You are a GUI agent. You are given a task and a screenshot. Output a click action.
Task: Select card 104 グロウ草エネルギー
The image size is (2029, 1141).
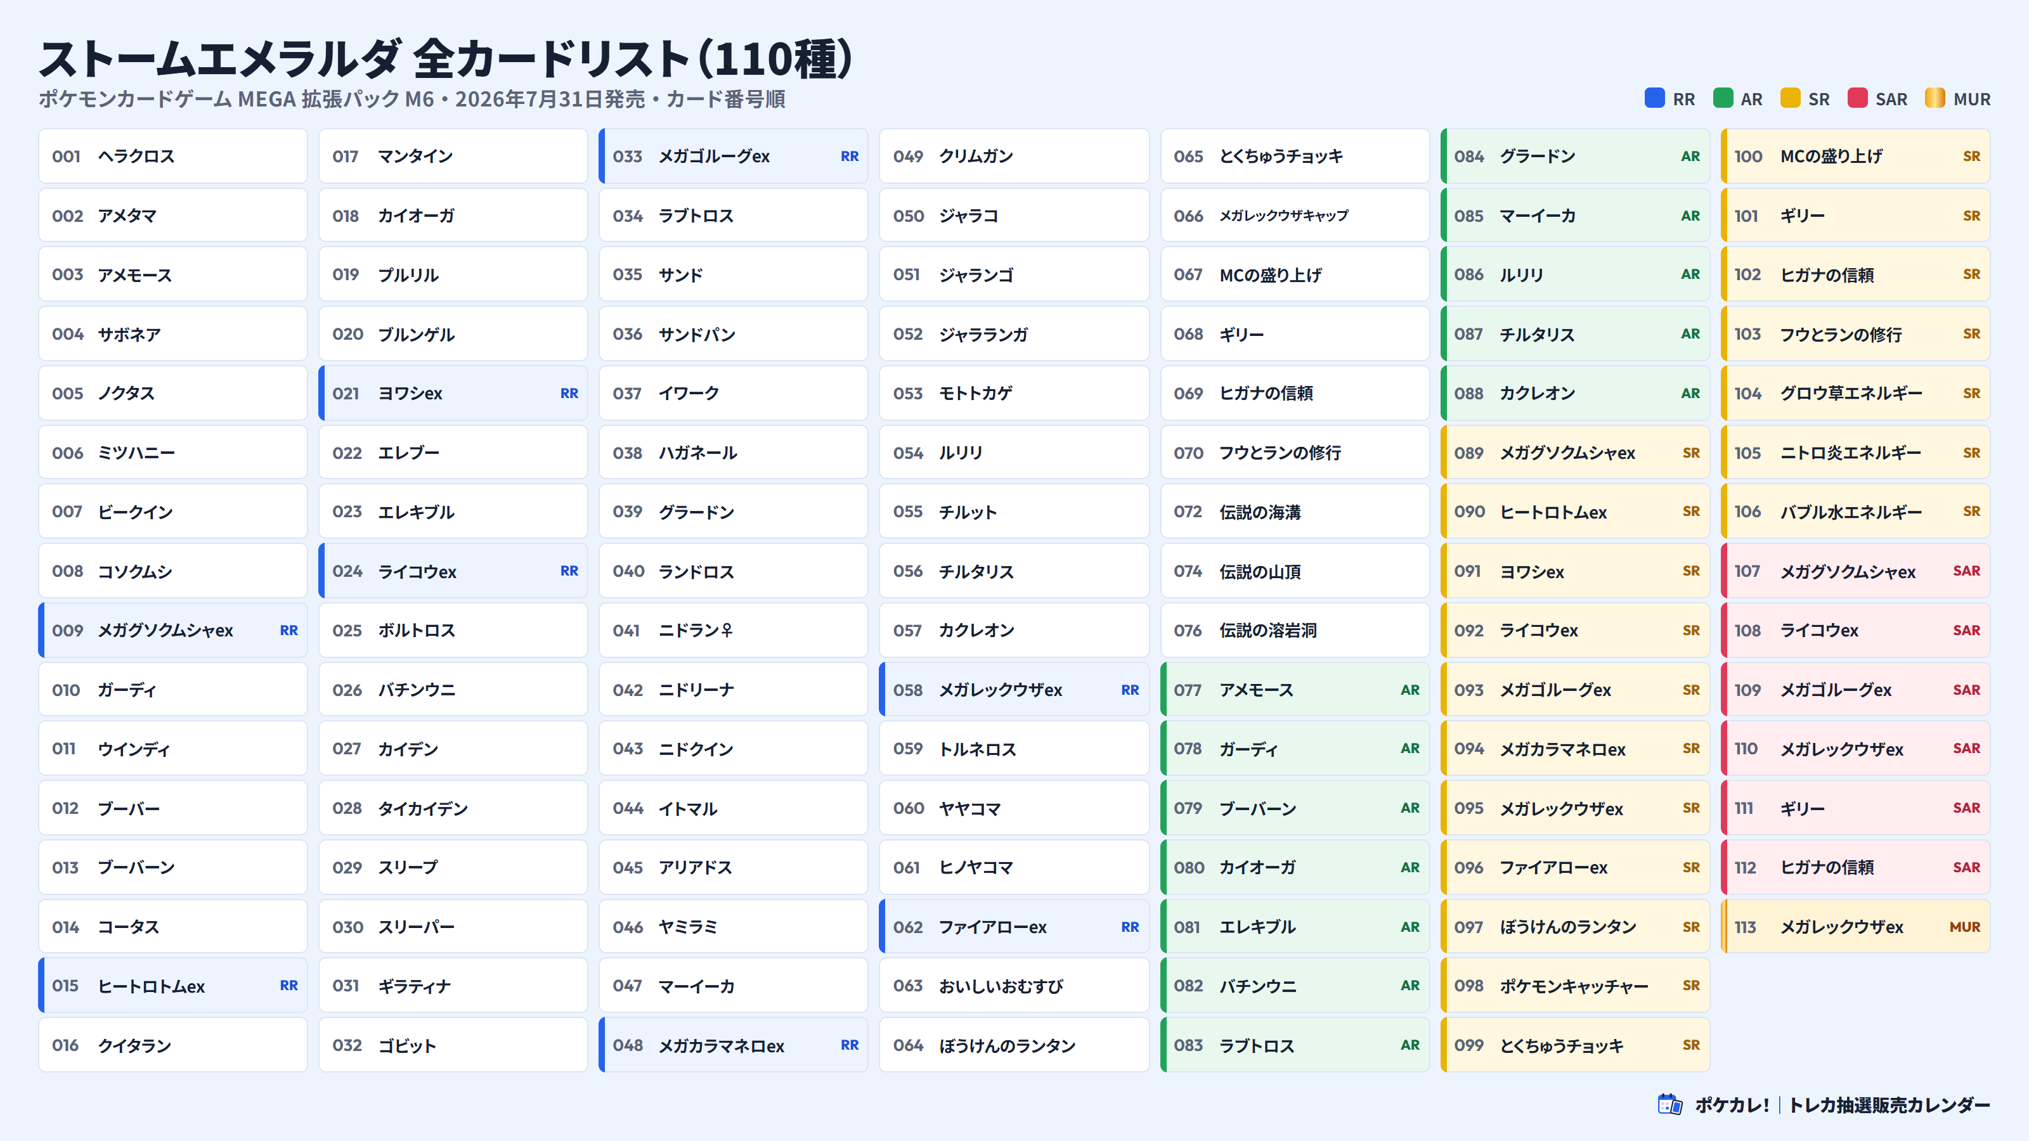pyautogui.click(x=1856, y=393)
